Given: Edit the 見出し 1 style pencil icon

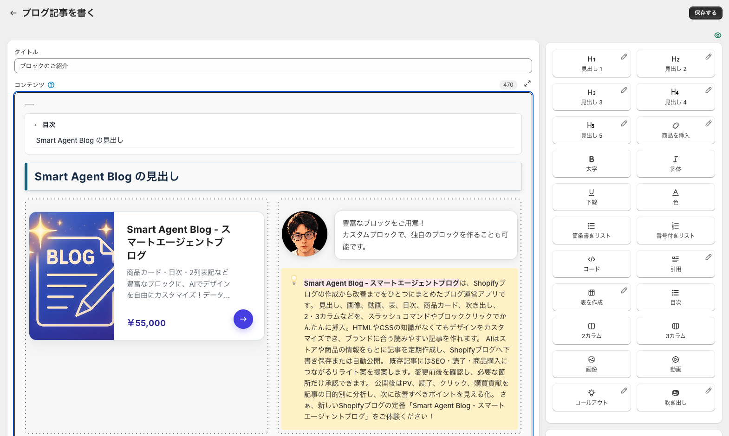Looking at the screenshot, I should (x=624, y=57).
